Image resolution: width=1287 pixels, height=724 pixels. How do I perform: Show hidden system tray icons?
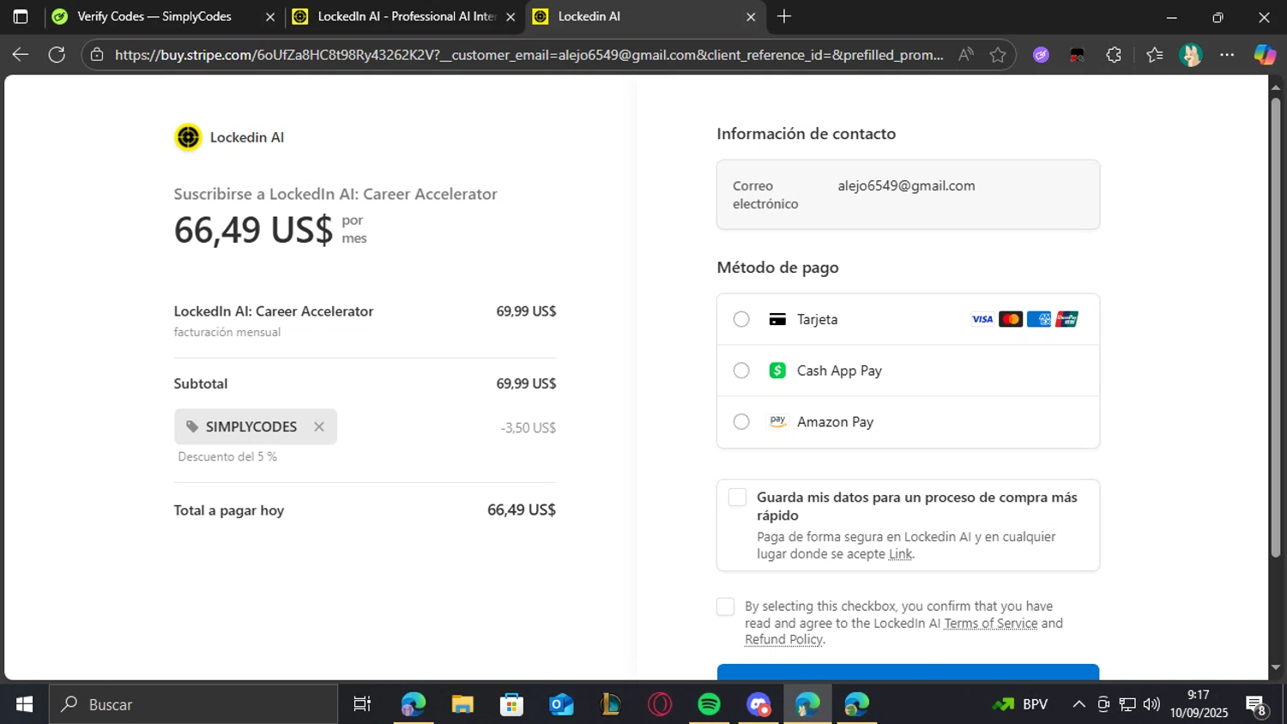(x=1079, y=704)
